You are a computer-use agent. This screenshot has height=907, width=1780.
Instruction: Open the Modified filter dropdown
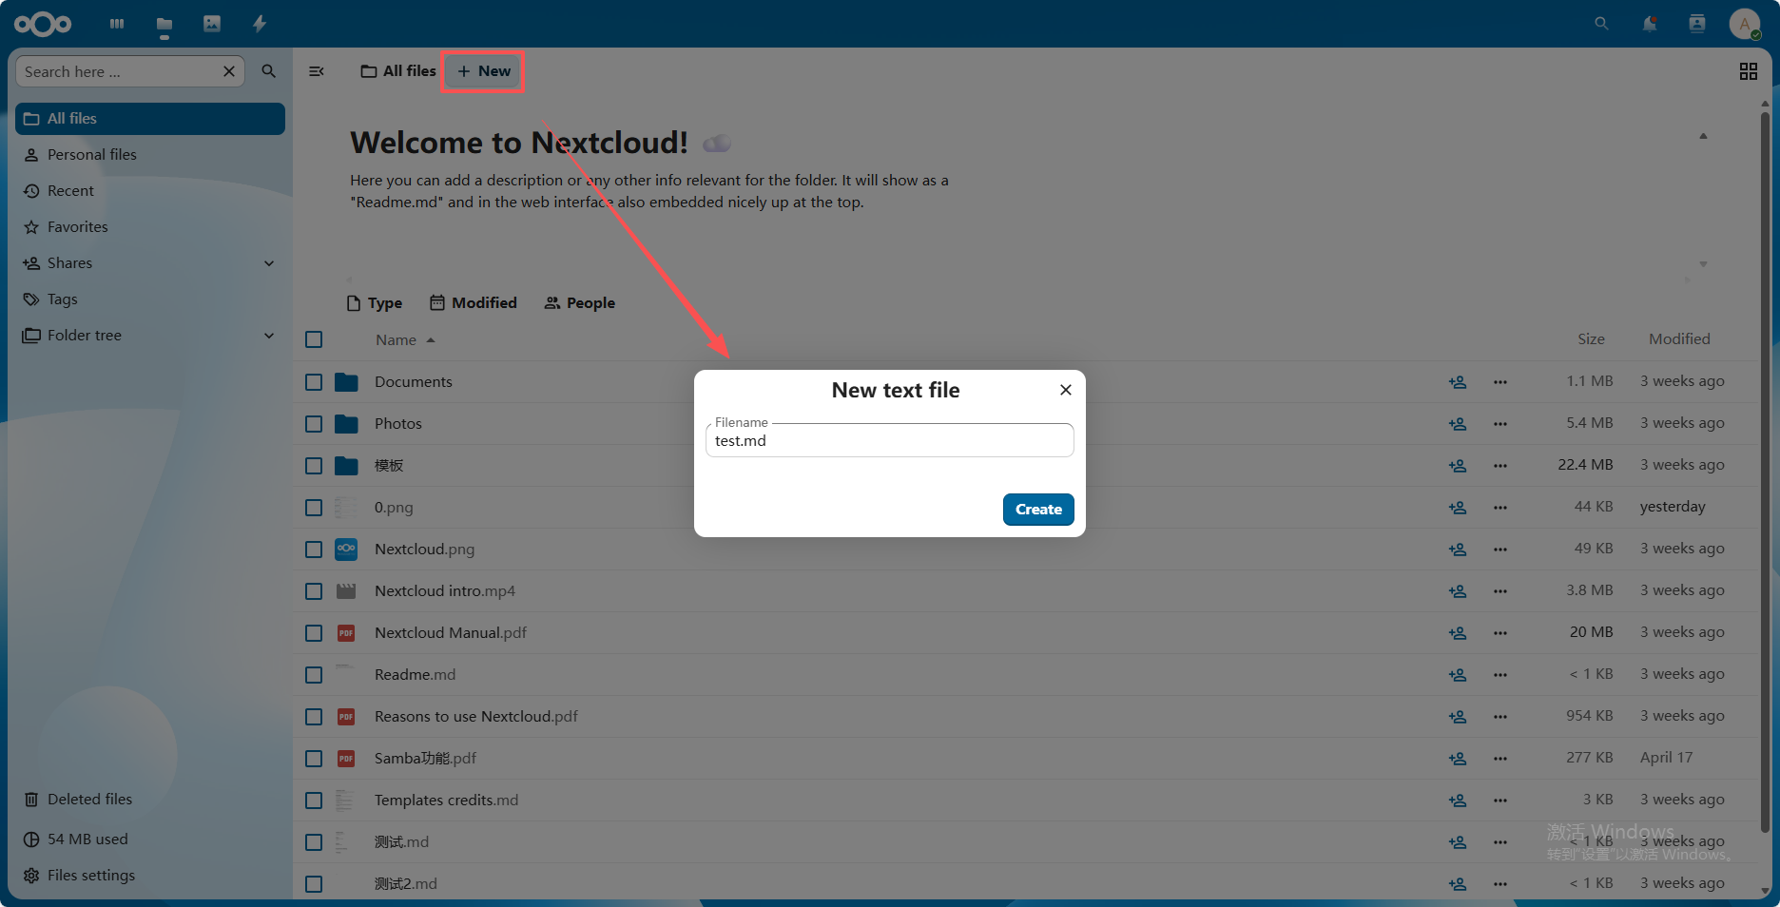point(474,303)
